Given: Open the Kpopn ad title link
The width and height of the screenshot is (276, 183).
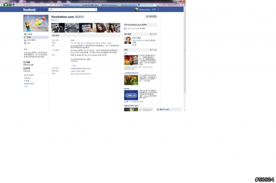Looking at the screenshot, I should tap(127, 88).
